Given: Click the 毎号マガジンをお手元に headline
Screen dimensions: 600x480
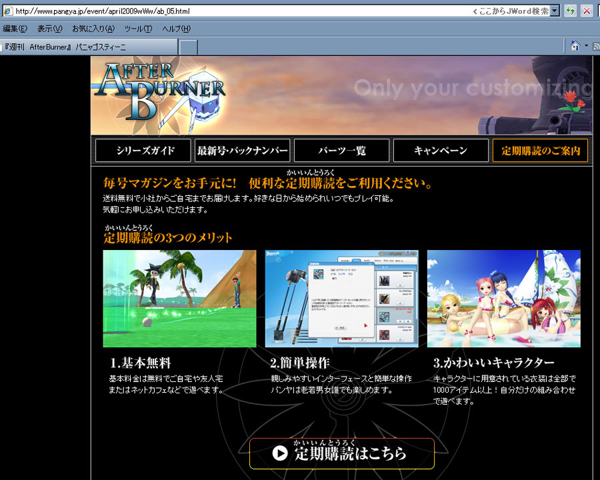Looking at the screenshot, I should pyautogui.click(x=170, y=183).
